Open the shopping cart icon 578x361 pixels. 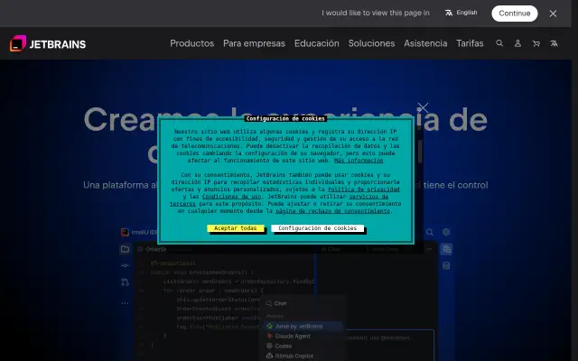coord(536,43)
